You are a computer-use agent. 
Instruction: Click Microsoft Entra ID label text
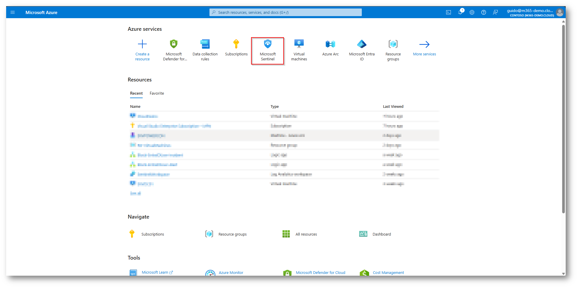(x=362, y=57)
